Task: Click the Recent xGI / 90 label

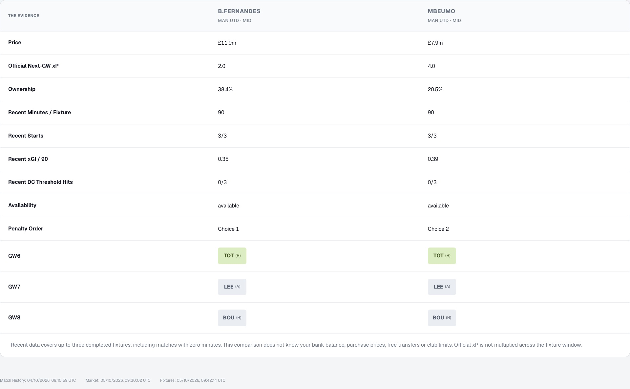Action: click(x=28, y=159)
